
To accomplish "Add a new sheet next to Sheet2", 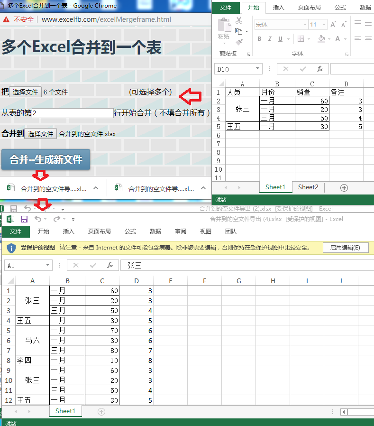I will [x=344, y=188].
